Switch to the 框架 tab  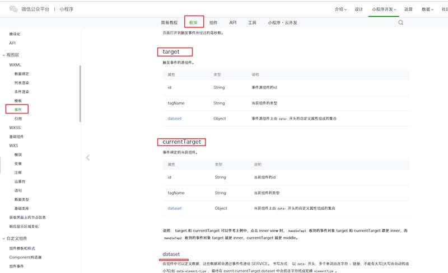[194, 22]
